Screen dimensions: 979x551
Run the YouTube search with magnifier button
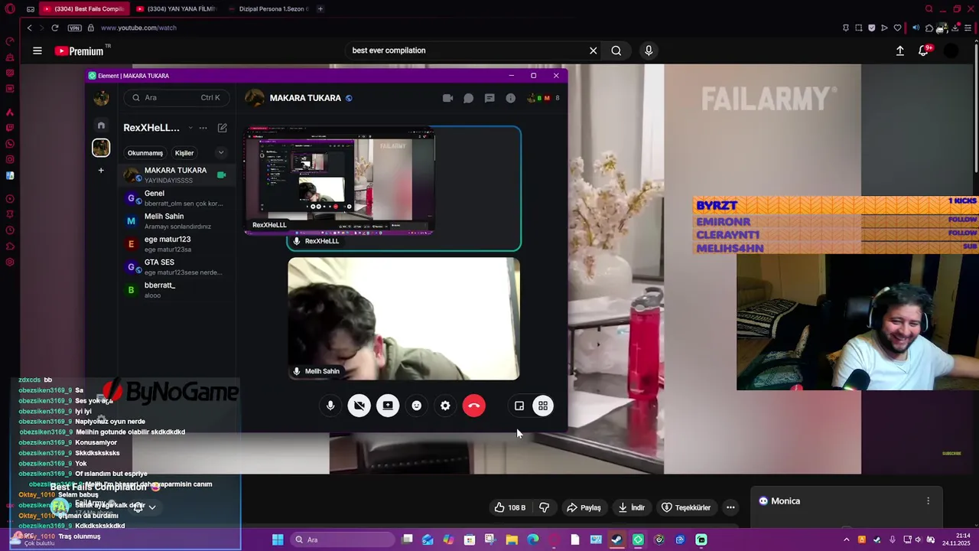[x=616, y=51]
